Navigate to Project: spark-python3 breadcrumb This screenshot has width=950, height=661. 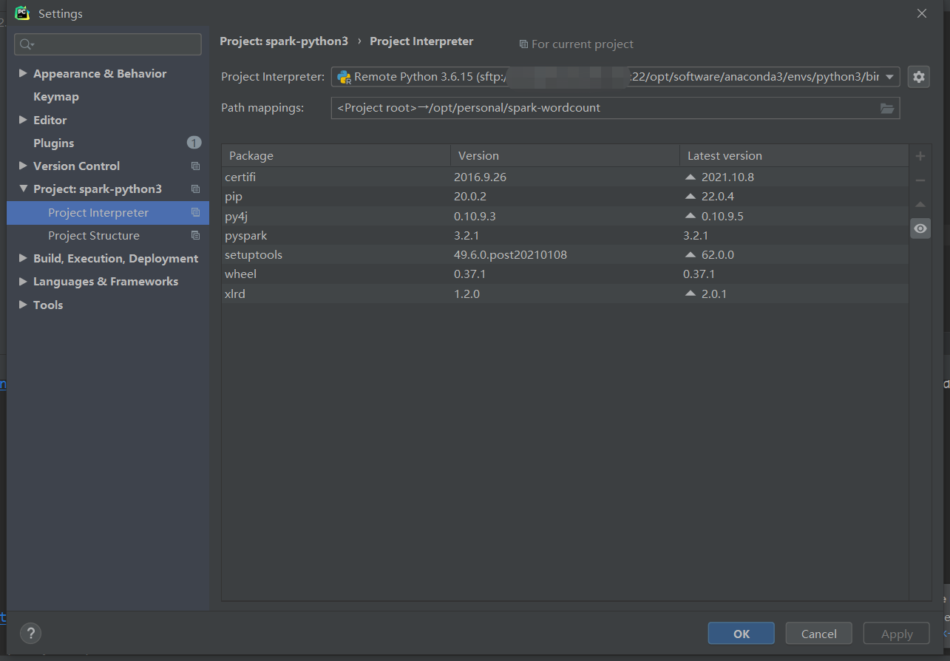pyautogui.click(x=284, y=41)
